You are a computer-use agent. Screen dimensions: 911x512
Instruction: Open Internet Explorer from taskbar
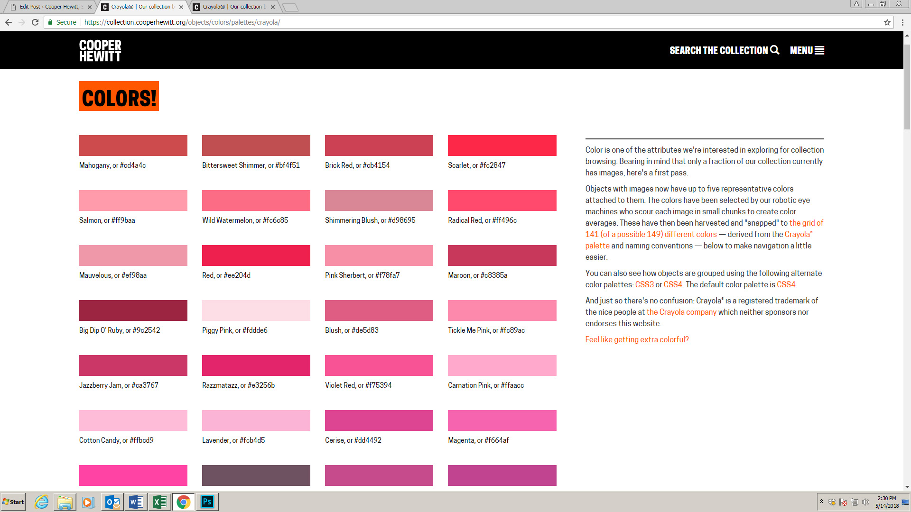[x=42, y=502]
